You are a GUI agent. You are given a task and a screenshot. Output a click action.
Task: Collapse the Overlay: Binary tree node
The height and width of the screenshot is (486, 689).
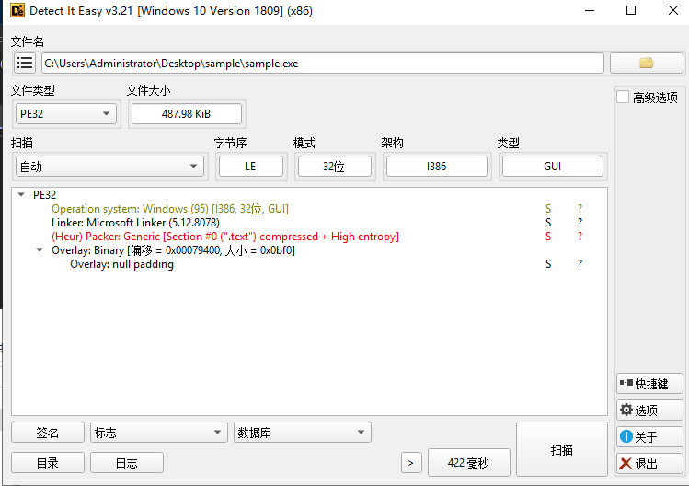pos(40,249)
